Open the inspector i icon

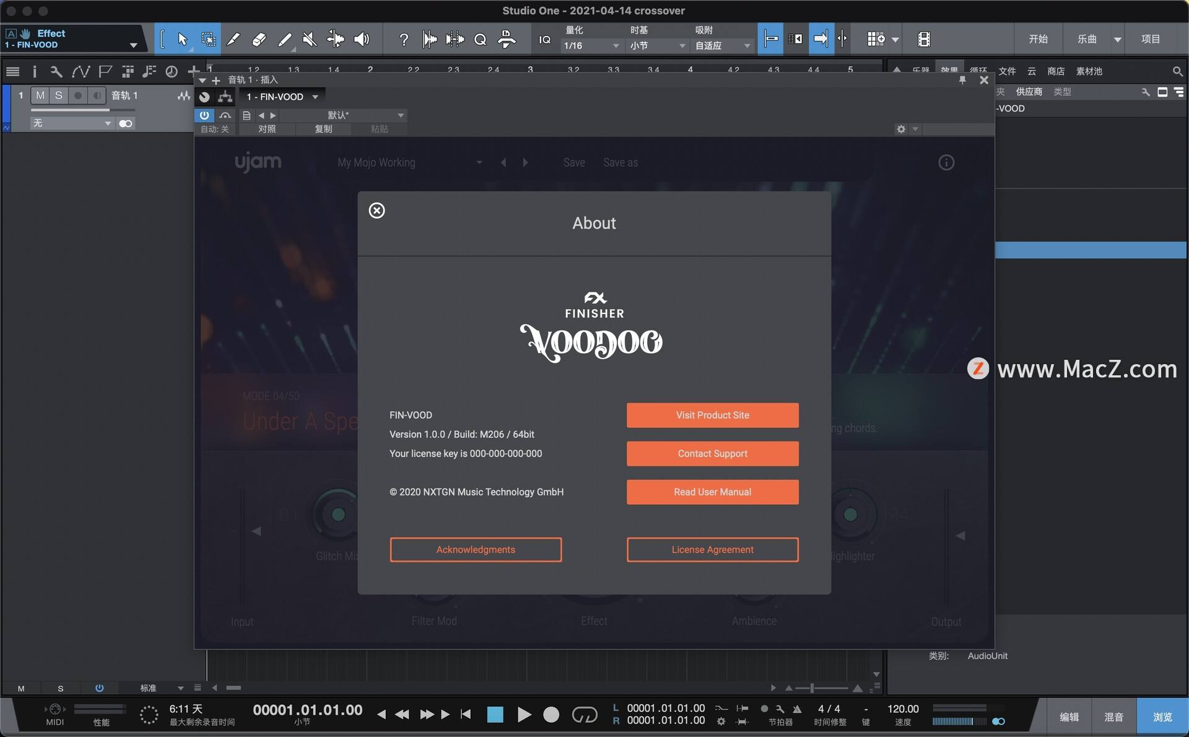pos(34,71)
